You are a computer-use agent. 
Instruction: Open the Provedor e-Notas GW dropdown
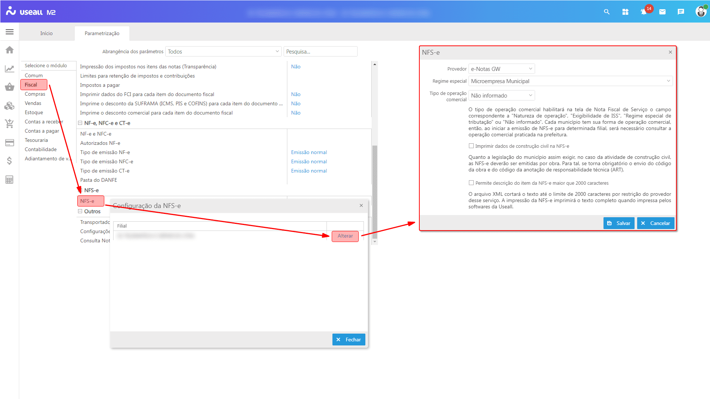(x=501, y=69)
